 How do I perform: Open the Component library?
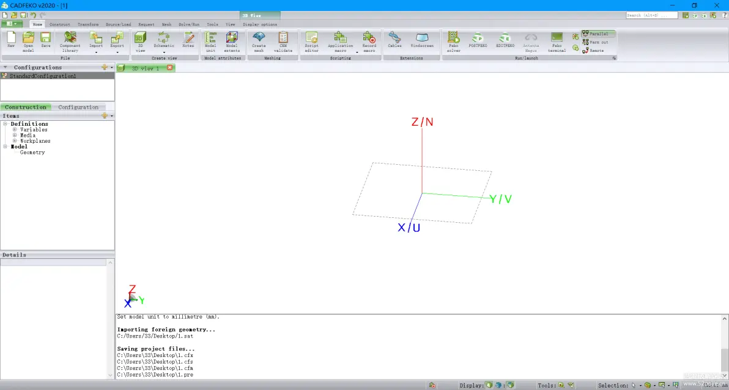coord(70,41)
